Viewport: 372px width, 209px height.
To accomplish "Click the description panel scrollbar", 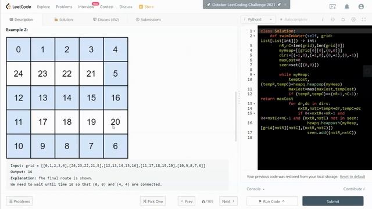I will coord(236,116).
